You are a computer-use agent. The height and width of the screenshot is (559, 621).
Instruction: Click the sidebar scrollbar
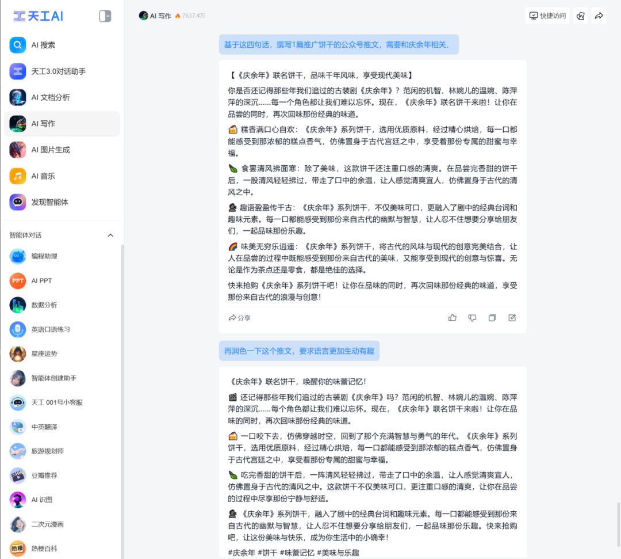coord(122,401)
